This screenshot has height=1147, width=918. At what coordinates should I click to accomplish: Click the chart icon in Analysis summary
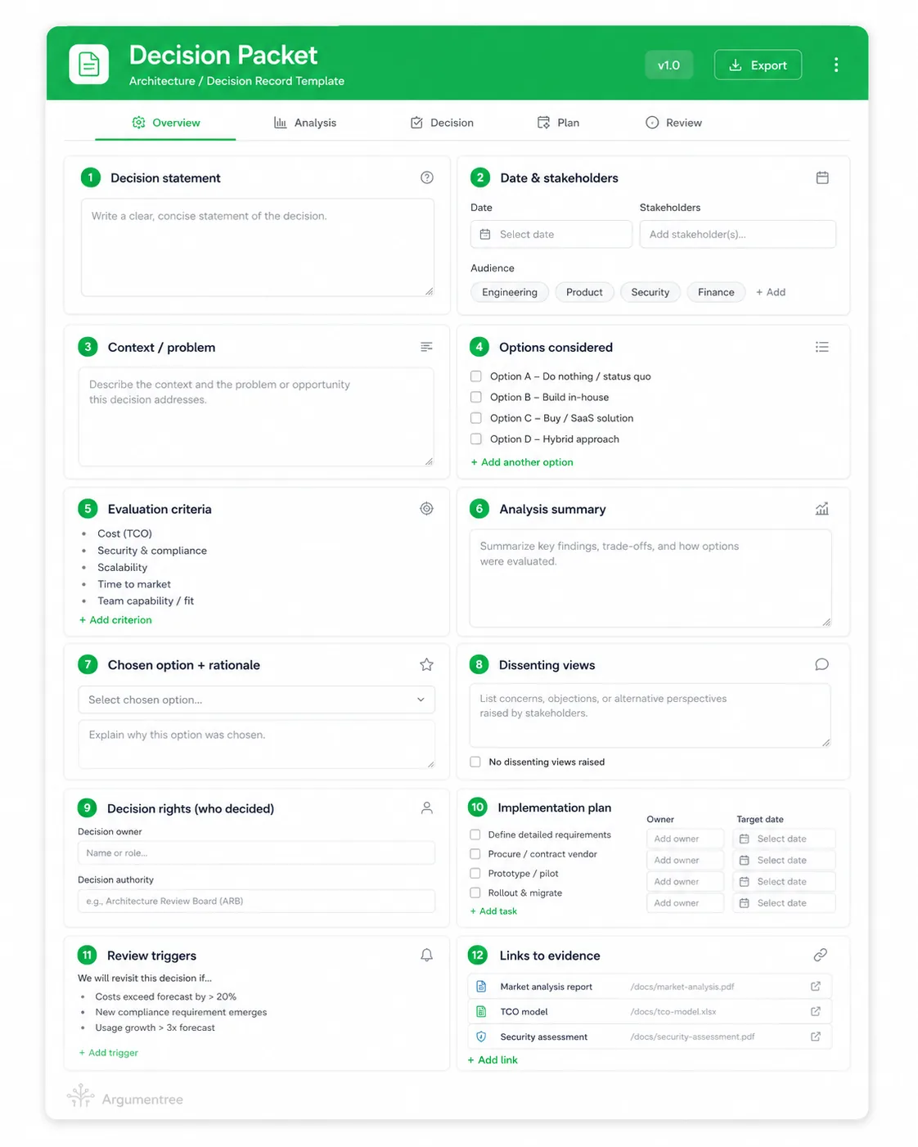coord(822,508)
